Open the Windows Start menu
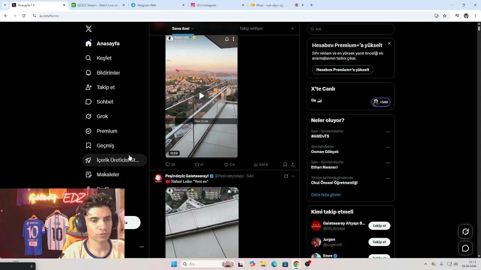The height and width of the screenshot is (270, 481). click(x=174, y=264)
